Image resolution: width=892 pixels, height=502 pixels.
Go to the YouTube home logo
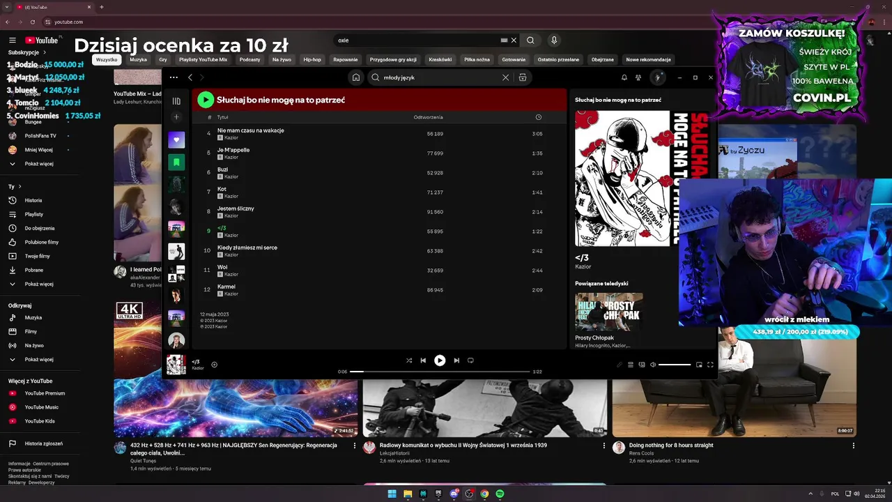click(42, 40)
